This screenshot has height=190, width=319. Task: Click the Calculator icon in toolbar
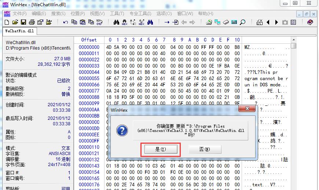tap(234, 22)
